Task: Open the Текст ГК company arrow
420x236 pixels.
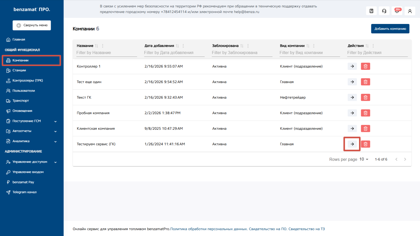Action: tap(352, 97)
